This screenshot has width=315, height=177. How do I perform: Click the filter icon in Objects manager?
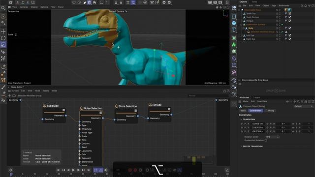[310, 6]
